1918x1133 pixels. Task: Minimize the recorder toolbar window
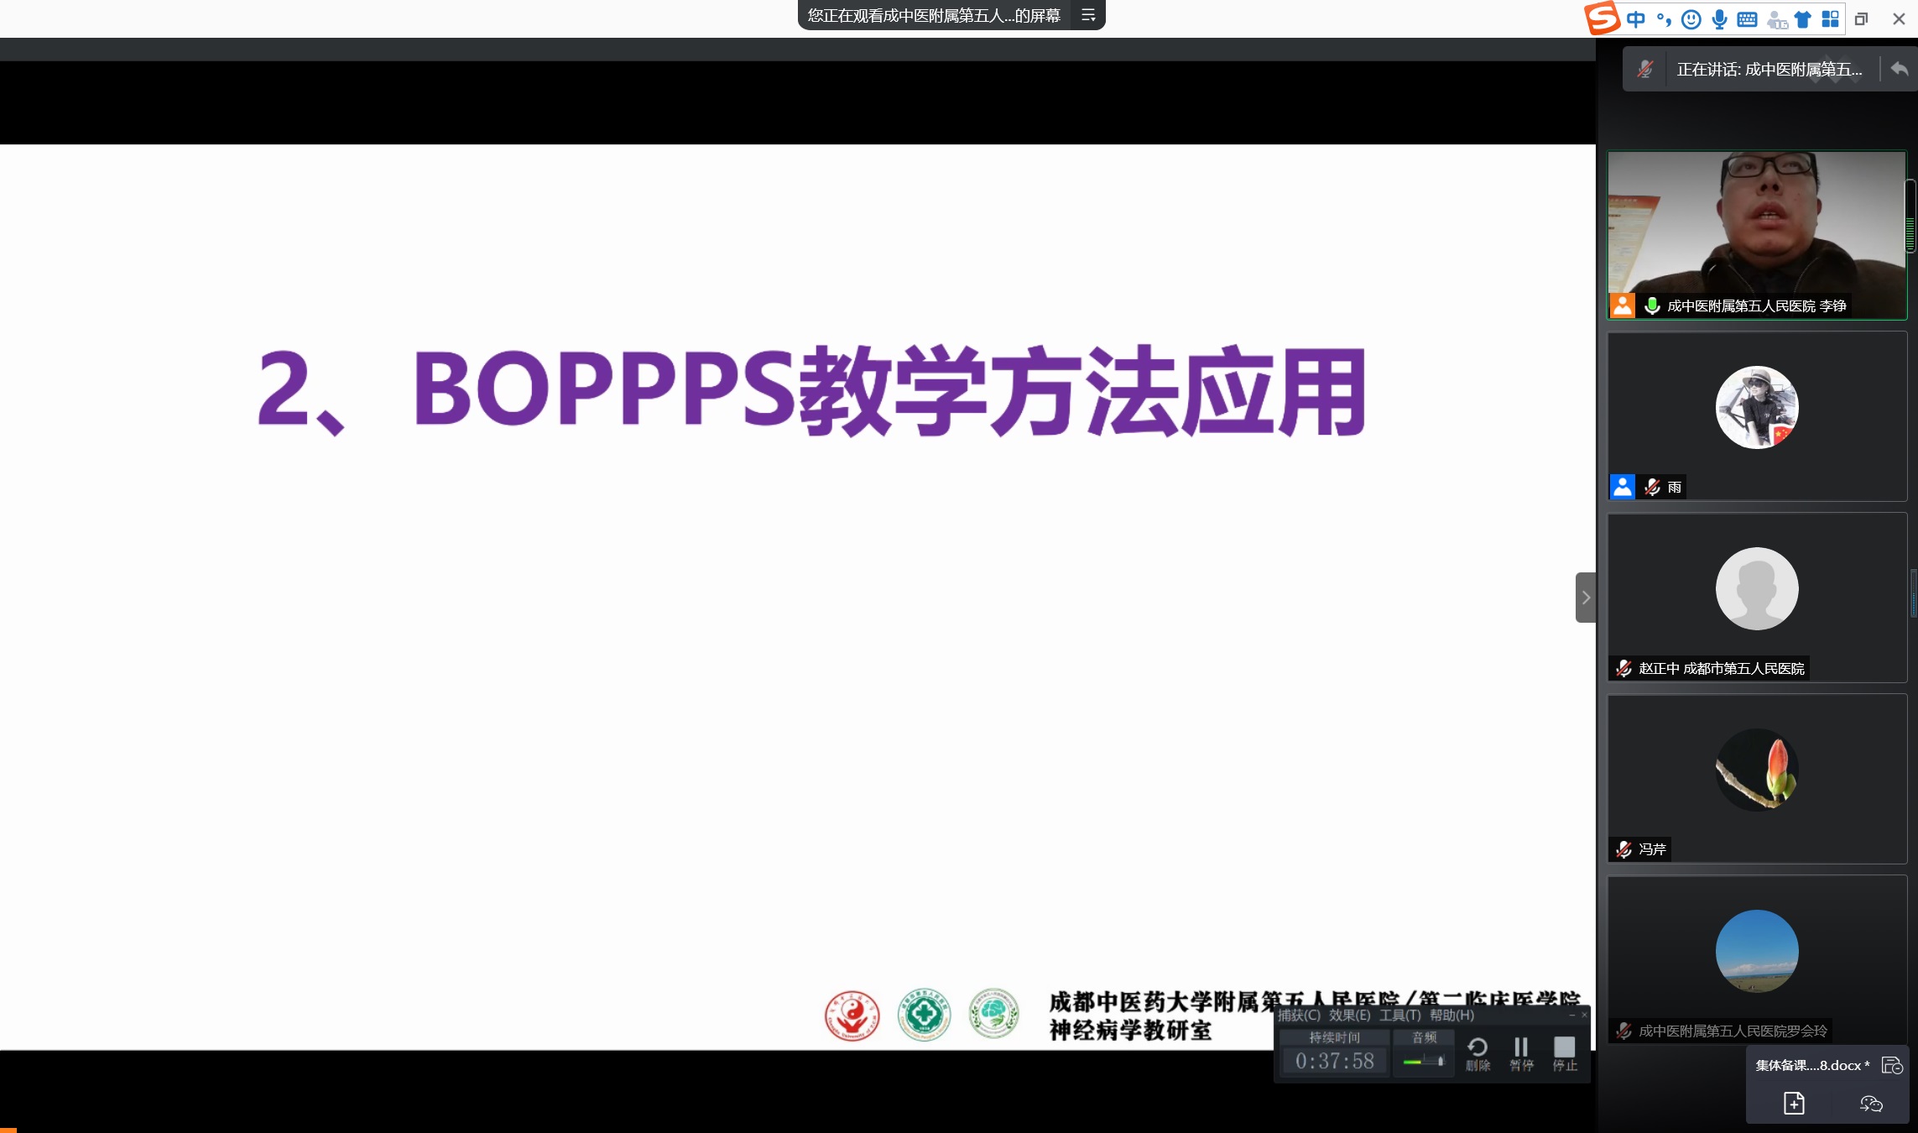pyautogui.click(x=1571, y=1015)
